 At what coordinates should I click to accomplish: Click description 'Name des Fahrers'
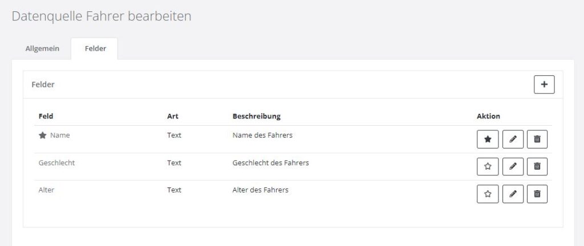(262, 136)
